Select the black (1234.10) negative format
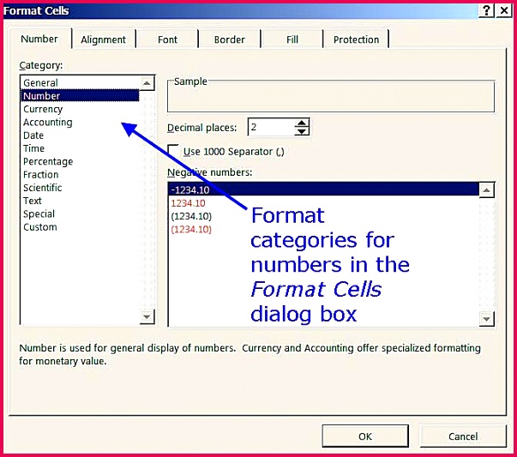517x457 pixels. point(323,216)
